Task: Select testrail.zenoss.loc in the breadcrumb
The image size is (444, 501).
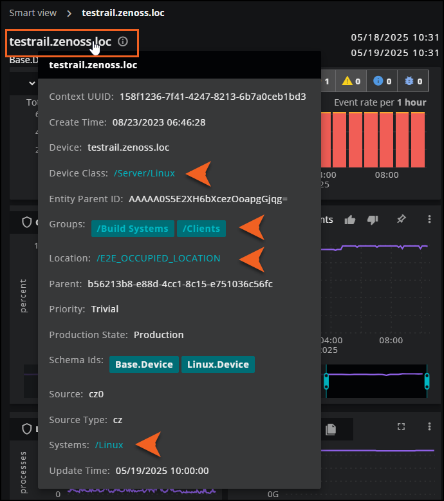Action: click(123, 13)
